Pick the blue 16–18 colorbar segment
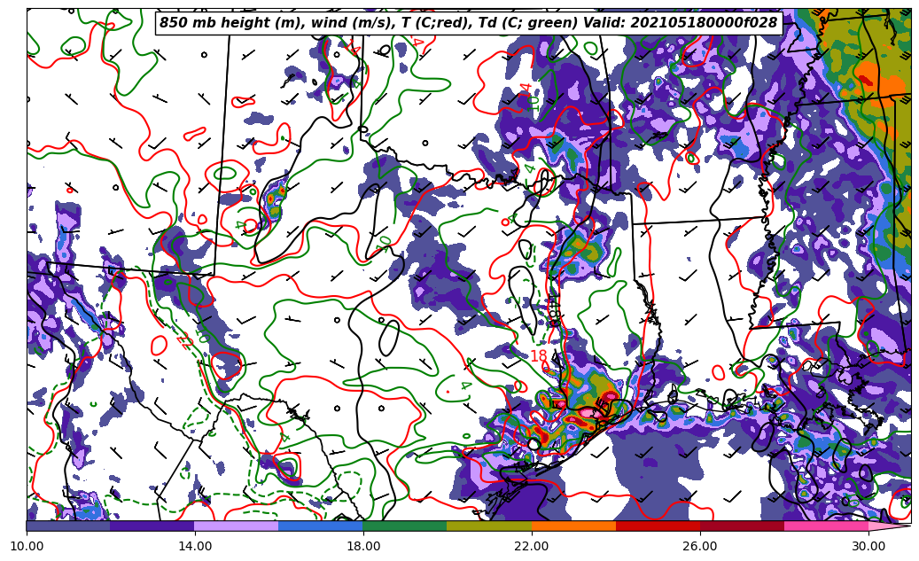Viewport: 919px width, 561px height. [x=321, y=526]
